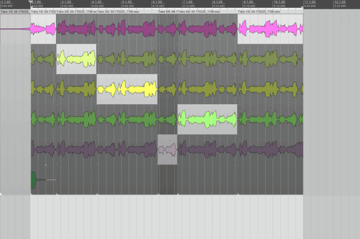Click the edit cursor handle atop the ruler

pyautogui.click(x=31, y=2)
